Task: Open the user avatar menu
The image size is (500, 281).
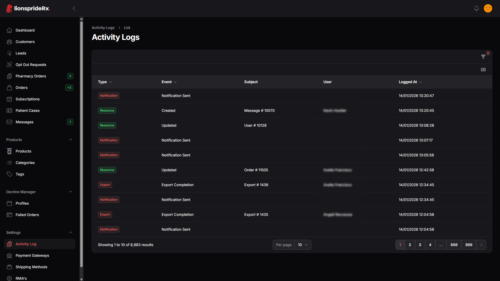Action: tap(488, 8)
